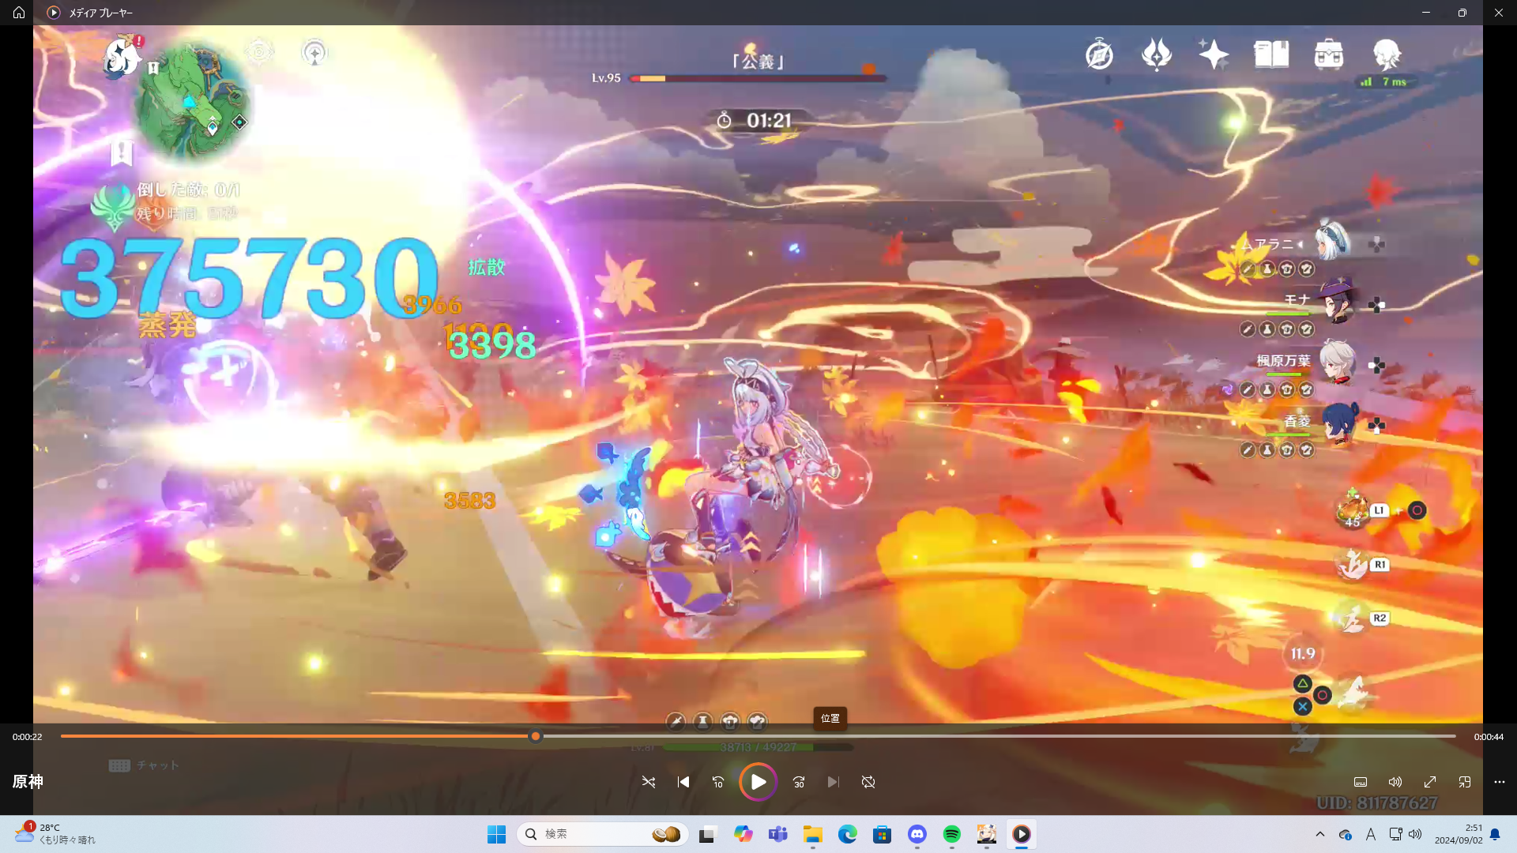Viewport: 1517px width, 853px height.
Task: Go to previous track
Action: (683, 782)
